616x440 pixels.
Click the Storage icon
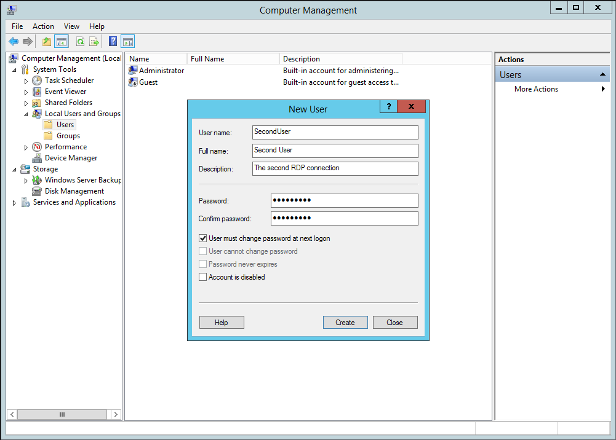(25, 169)
